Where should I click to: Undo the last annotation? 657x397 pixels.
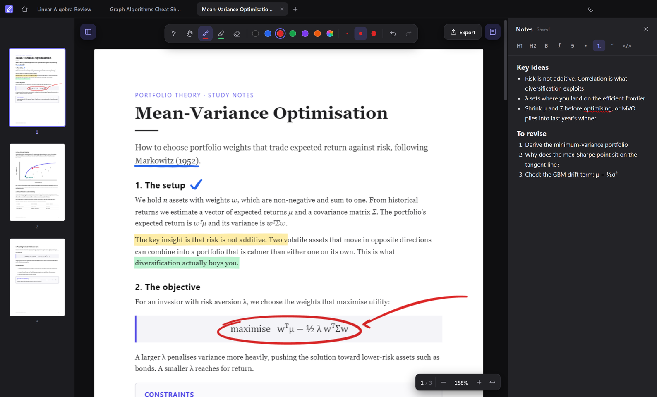393,33
